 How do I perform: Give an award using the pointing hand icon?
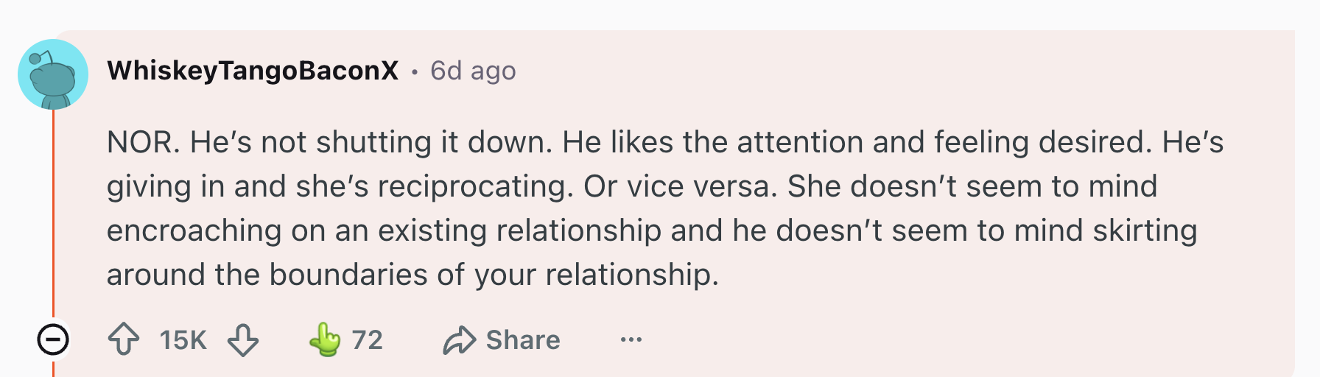click(325, 339)
